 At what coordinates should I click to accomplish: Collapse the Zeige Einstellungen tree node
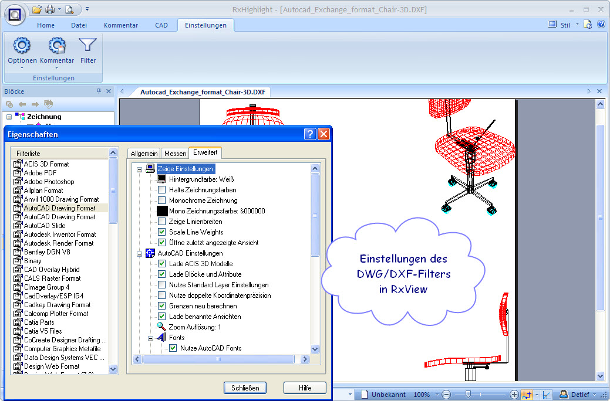(139, 169)
